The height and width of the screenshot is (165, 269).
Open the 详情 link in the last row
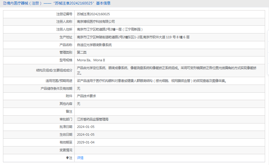pyautogui.click(x=80, y=158)
